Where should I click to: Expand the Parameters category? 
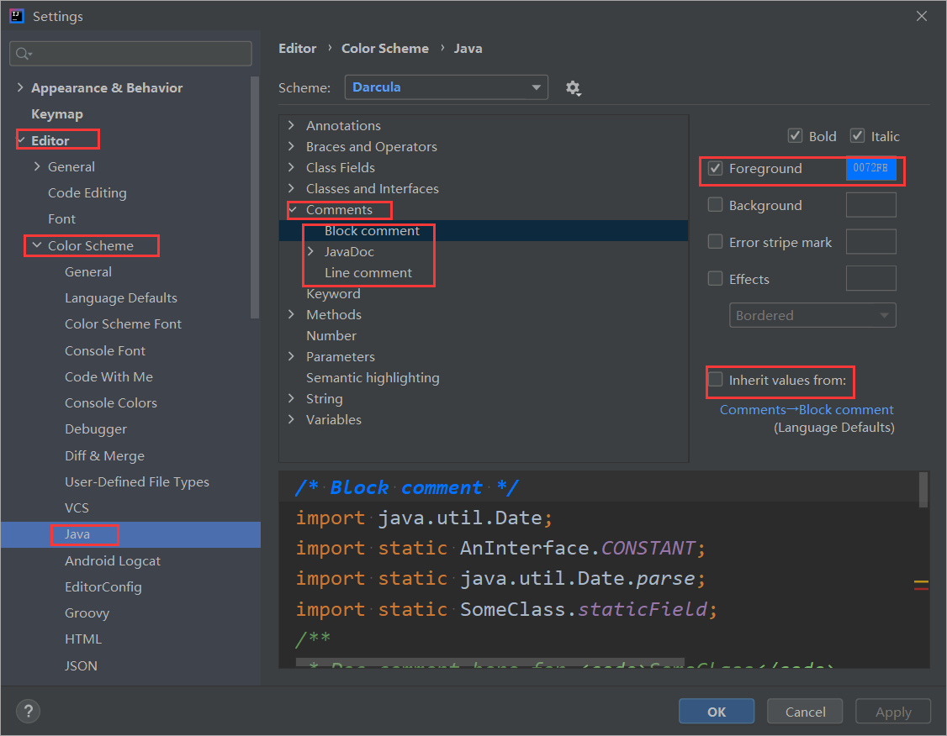[x=292, y=356]
